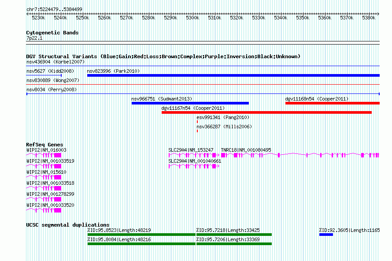
Task: Click the dgv11167n54 (Cooper2011) label
Action: pyautogui.click(x=193, y=108)
